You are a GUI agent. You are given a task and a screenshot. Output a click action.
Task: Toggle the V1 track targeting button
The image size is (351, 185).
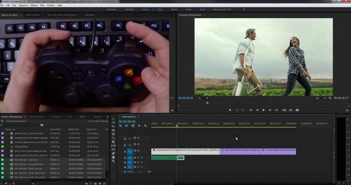click(130, 152)
